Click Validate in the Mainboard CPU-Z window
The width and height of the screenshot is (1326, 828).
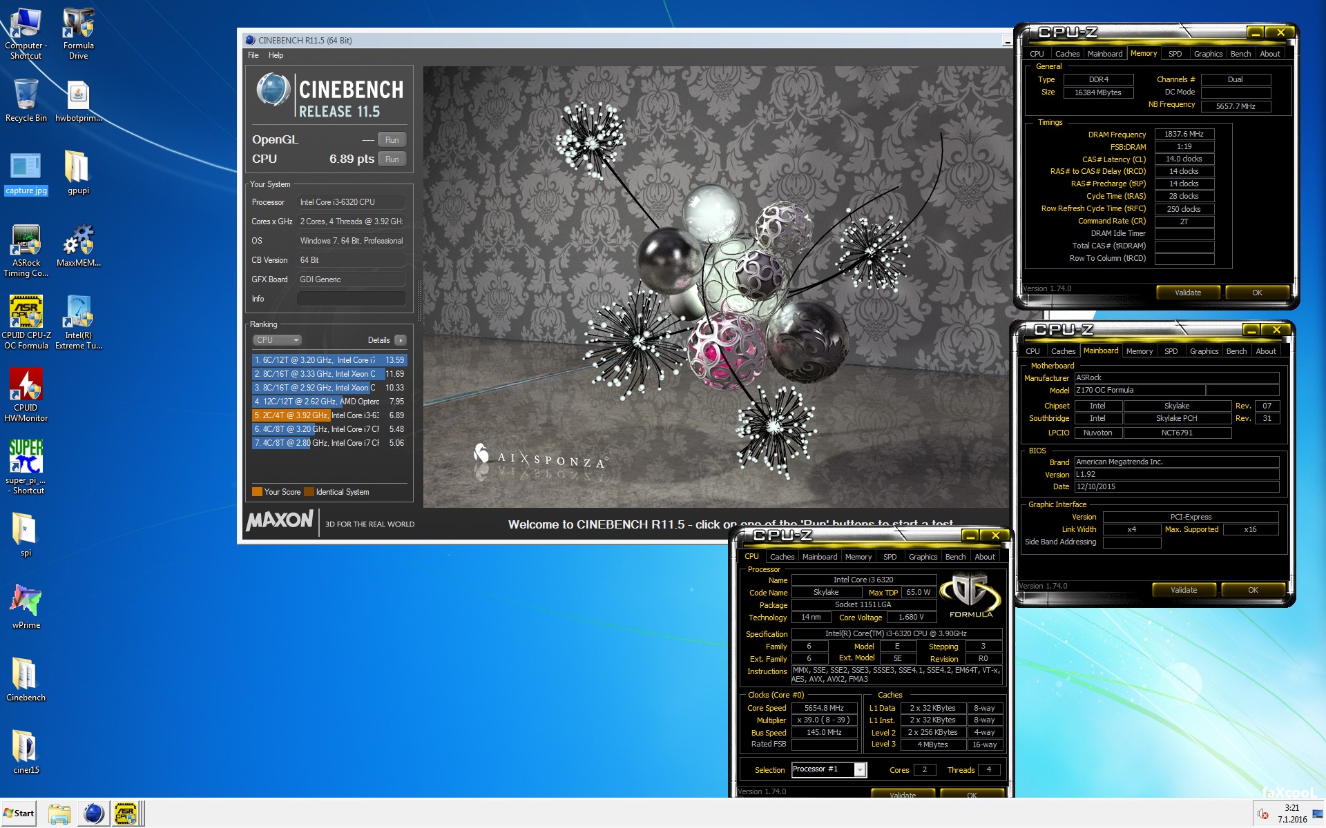(1184, 590)
